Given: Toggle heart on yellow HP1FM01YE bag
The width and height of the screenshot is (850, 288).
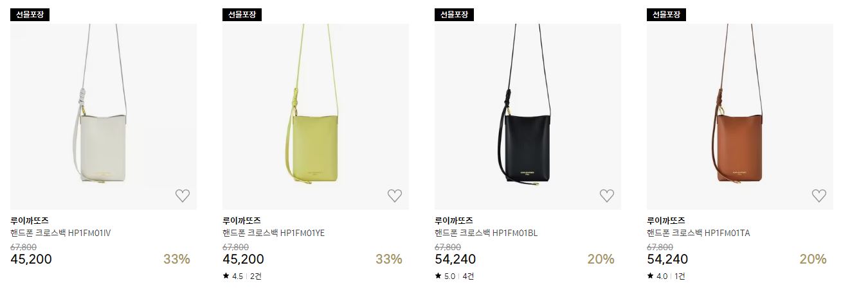Looking at the screenshot, I should click(395, 196).
